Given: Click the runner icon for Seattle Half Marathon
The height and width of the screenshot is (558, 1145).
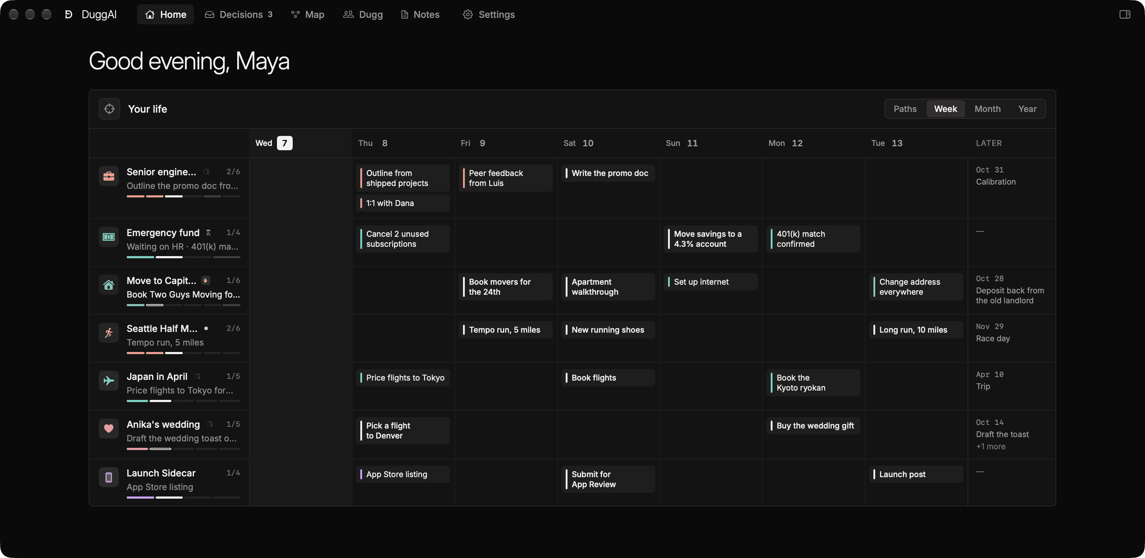Looking at the screenshot, I should [108, 333].
